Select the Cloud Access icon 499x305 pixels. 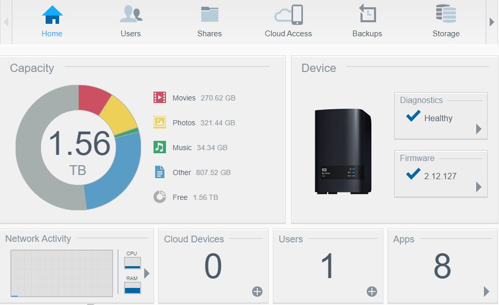tap(288, 14)
